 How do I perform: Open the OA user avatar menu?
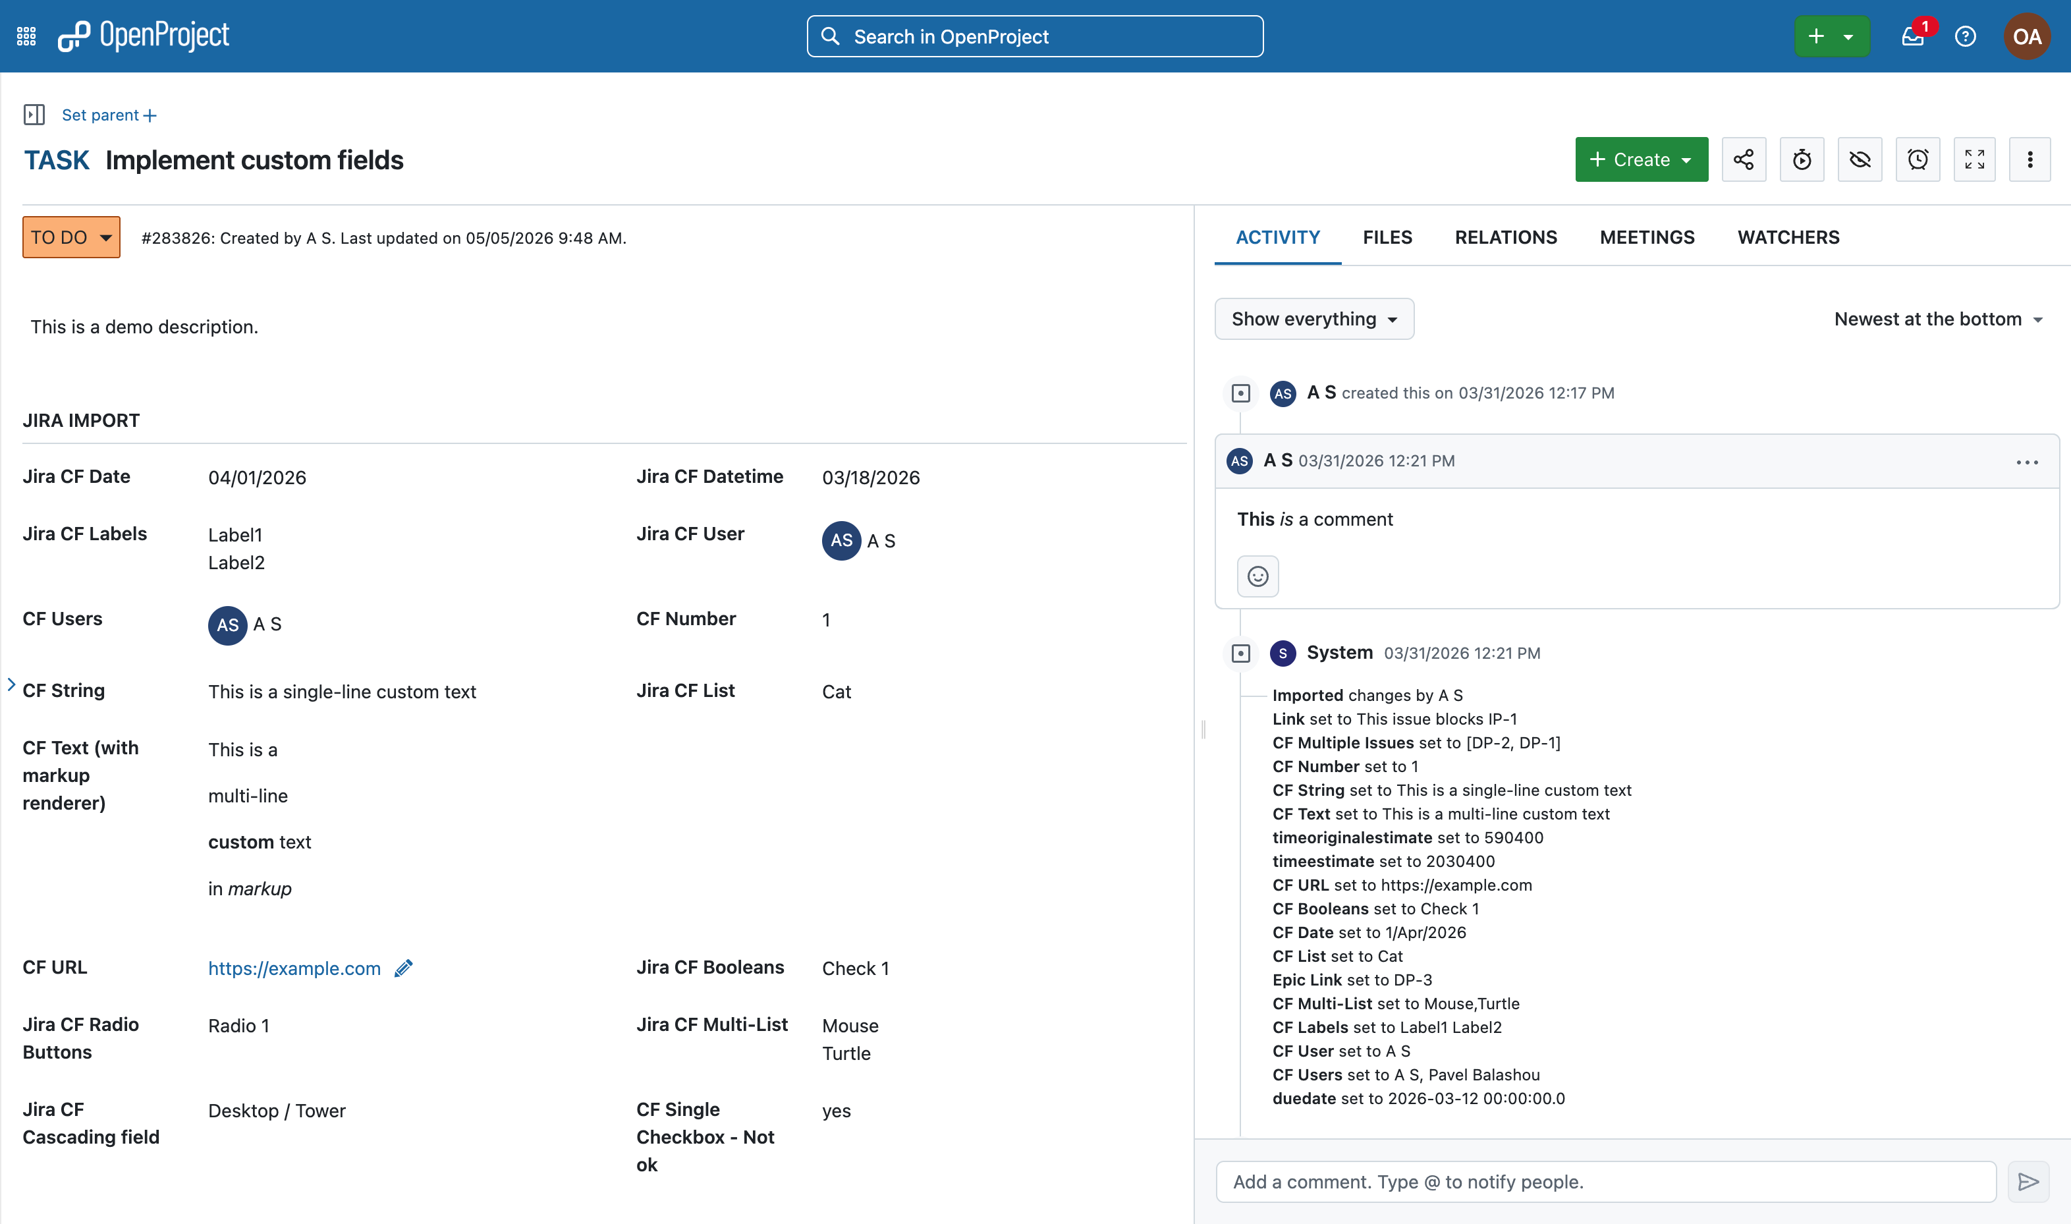click(2026, 36)
